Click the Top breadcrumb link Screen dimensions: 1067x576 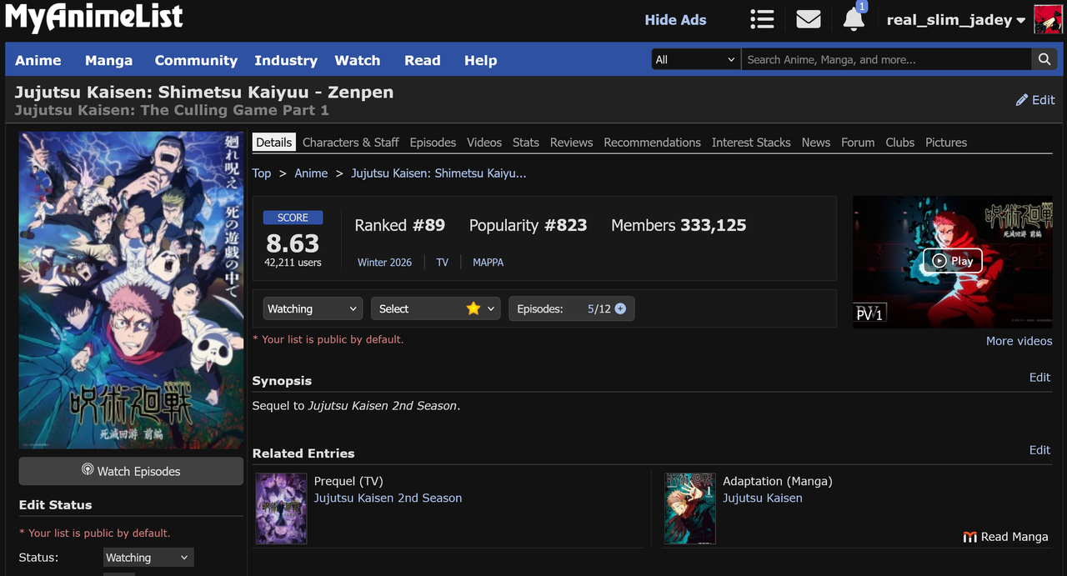262,173
